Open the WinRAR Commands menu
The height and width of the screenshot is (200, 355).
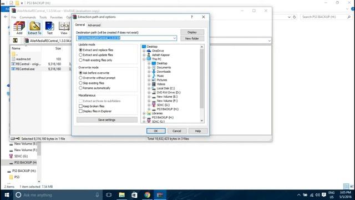point(28,17)
